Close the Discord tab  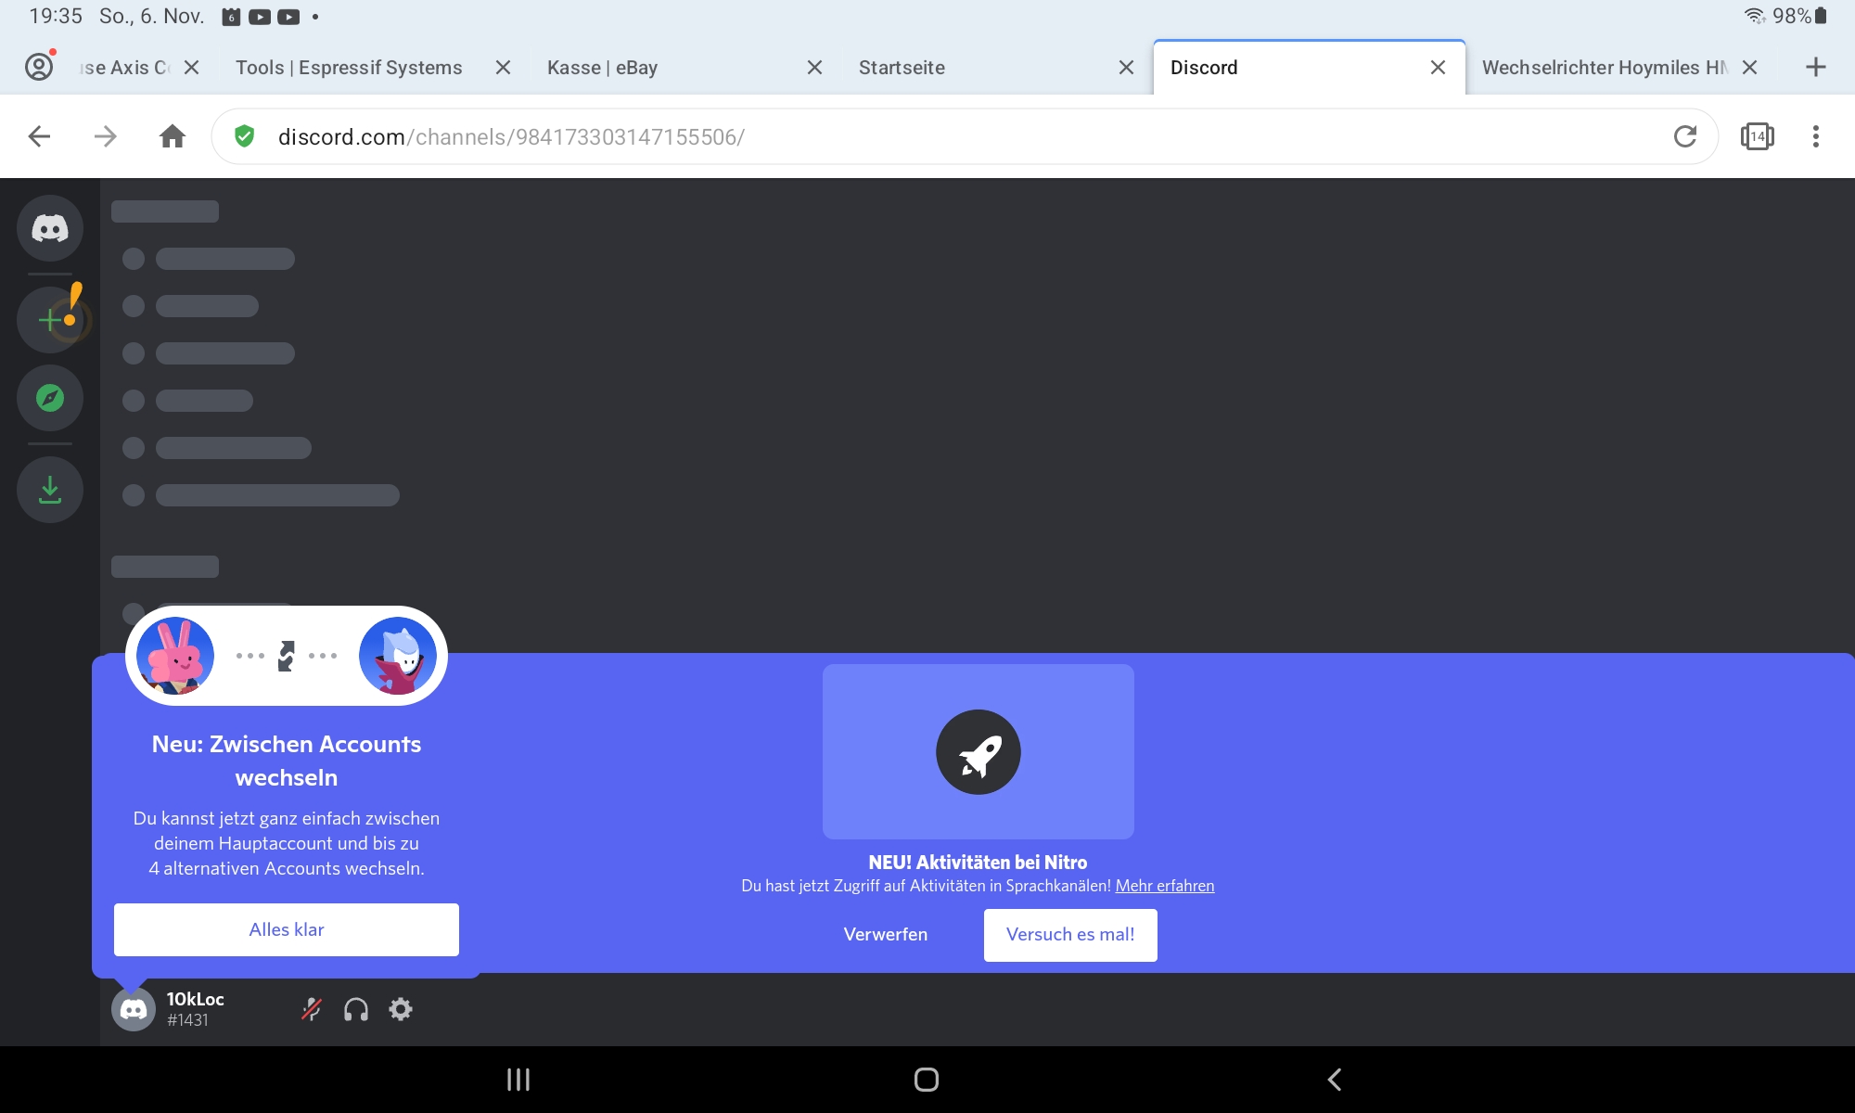pyautogui.click(x=1438, y=68)
